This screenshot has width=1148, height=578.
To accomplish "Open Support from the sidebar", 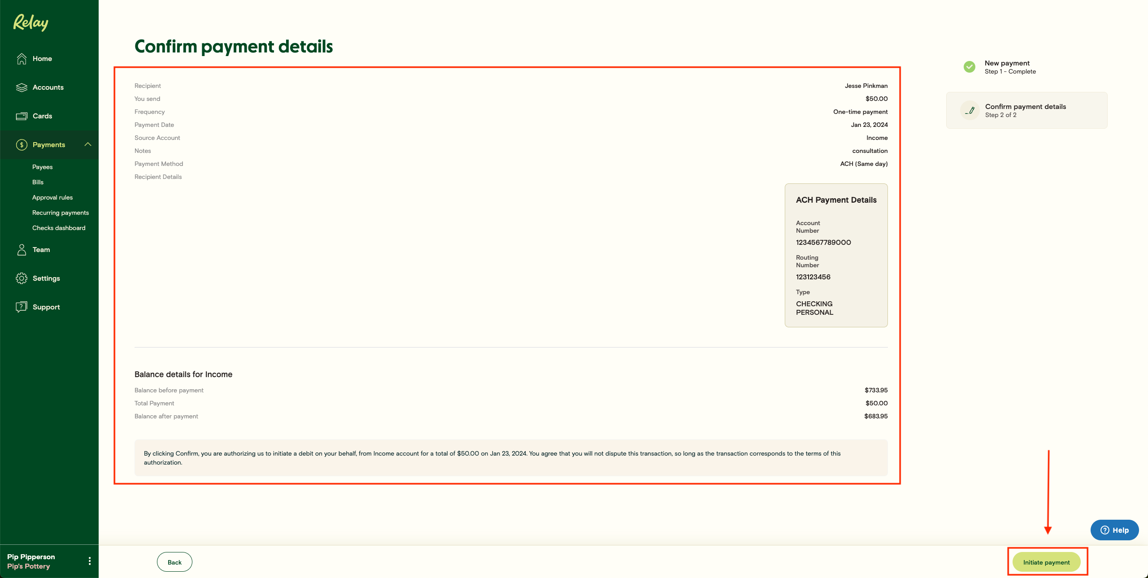I will (x=46, y=307).
